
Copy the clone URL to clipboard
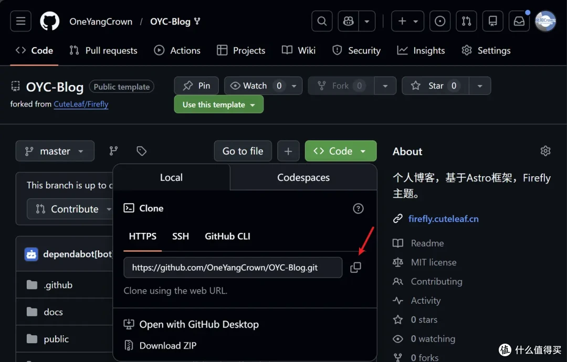point(355,268)
